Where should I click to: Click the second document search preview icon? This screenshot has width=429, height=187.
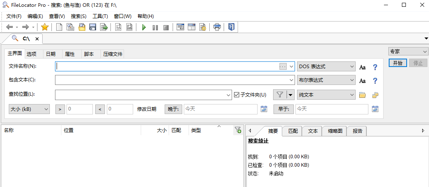pos(129,27)
